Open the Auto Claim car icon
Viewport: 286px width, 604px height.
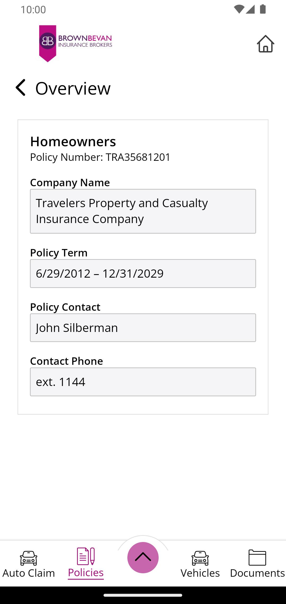(29, 558)
